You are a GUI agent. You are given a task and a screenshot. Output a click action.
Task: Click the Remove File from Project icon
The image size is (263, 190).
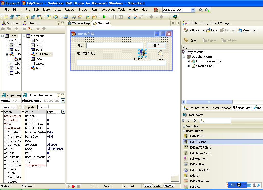pyautogui.click(x=95, y=17)
